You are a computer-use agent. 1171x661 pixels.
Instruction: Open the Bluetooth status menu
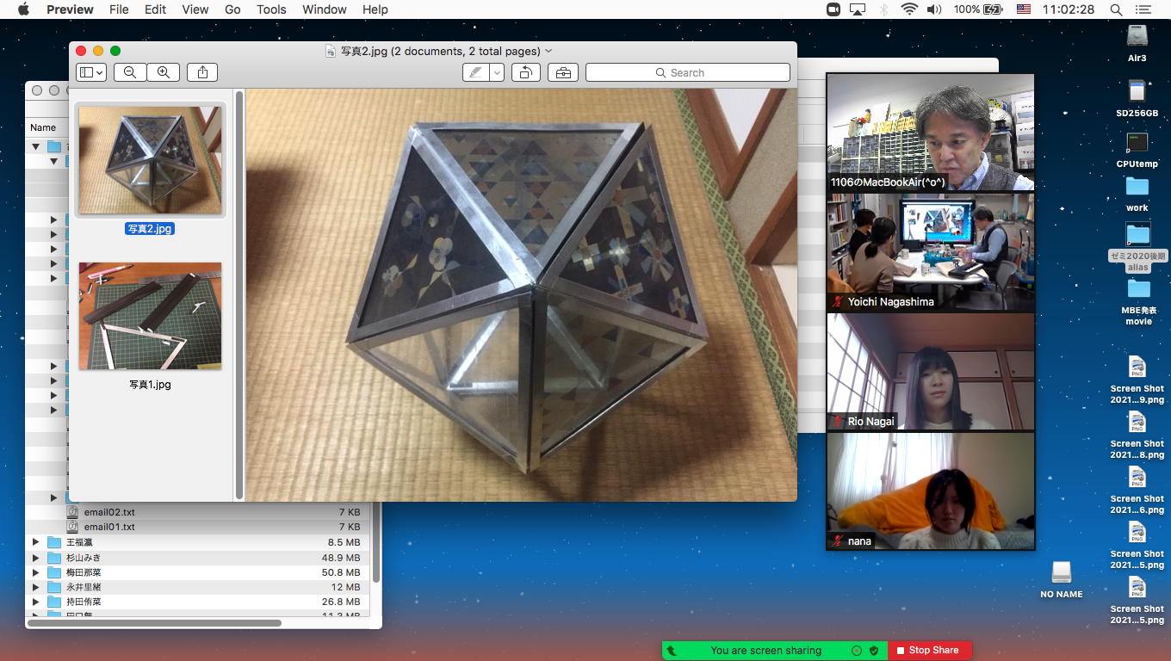tap(883, 9)
